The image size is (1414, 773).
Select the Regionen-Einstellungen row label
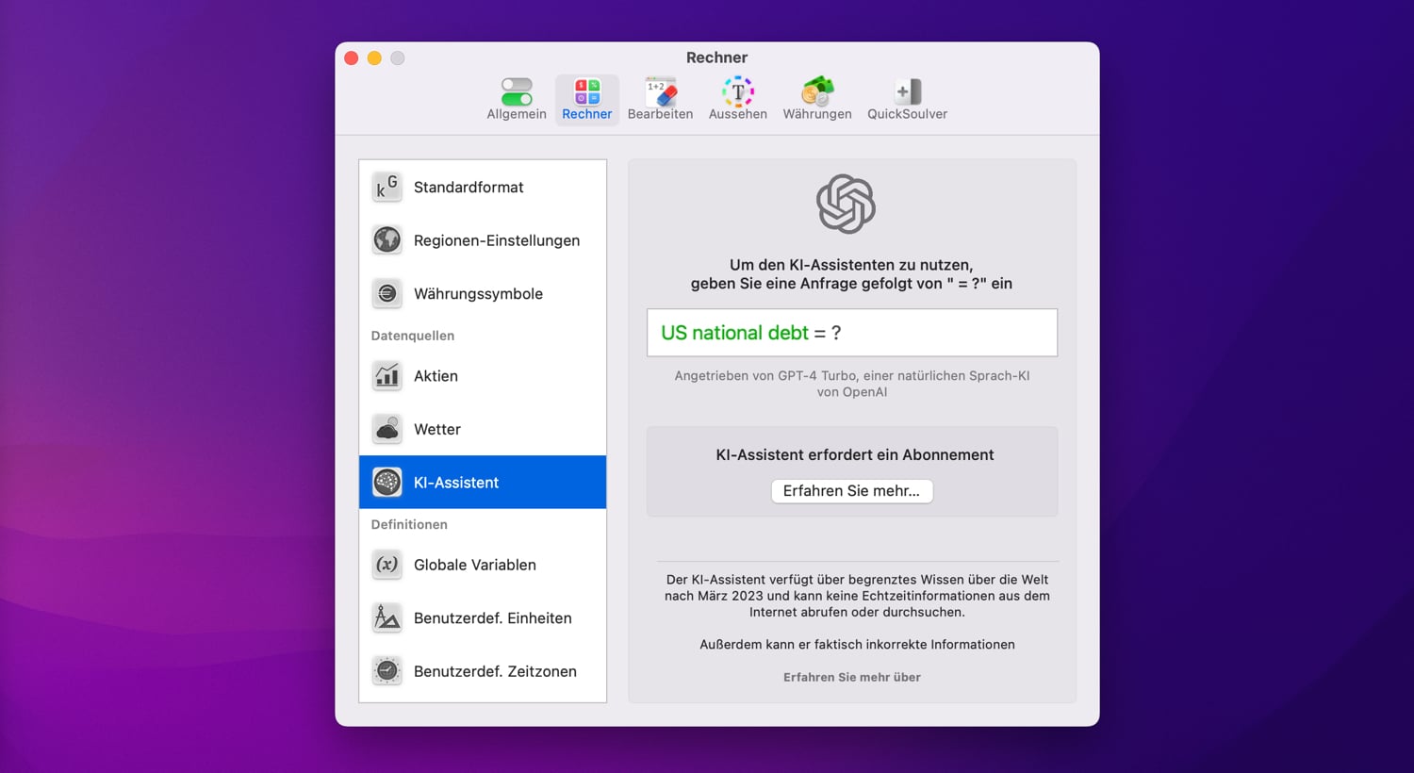tap(497, 240)
